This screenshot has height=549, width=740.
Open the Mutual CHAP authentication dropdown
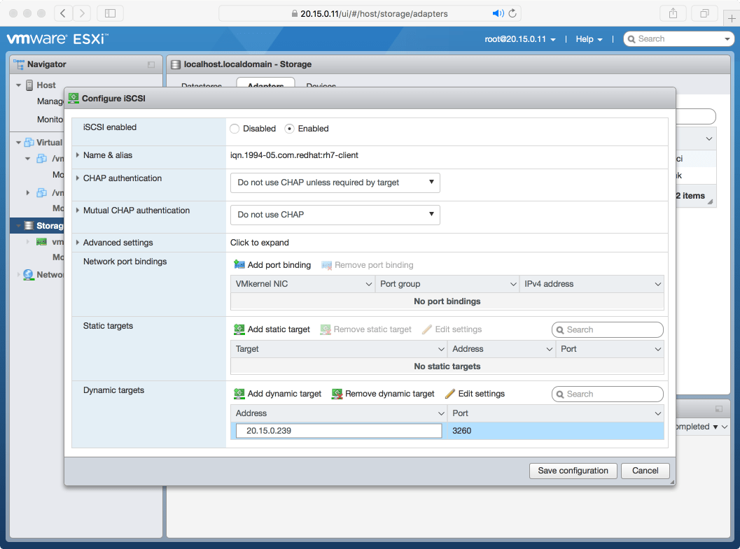[x=335, y=215]
